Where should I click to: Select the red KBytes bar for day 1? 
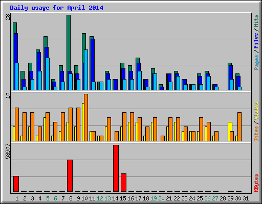[16, 184]
